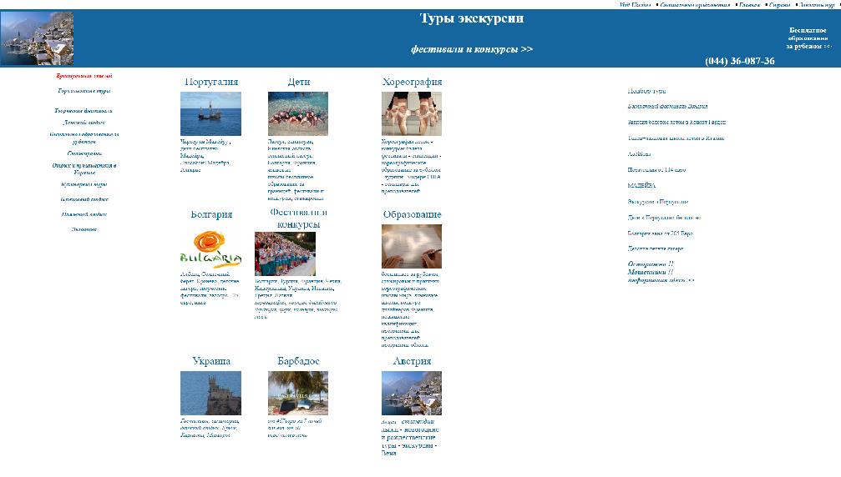The height and width of the screenshot is (477, 841).
Task: Open the Португалия heading link
Action: 211,82
